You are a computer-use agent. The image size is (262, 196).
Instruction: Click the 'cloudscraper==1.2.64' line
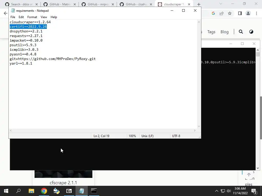(30, 22)
